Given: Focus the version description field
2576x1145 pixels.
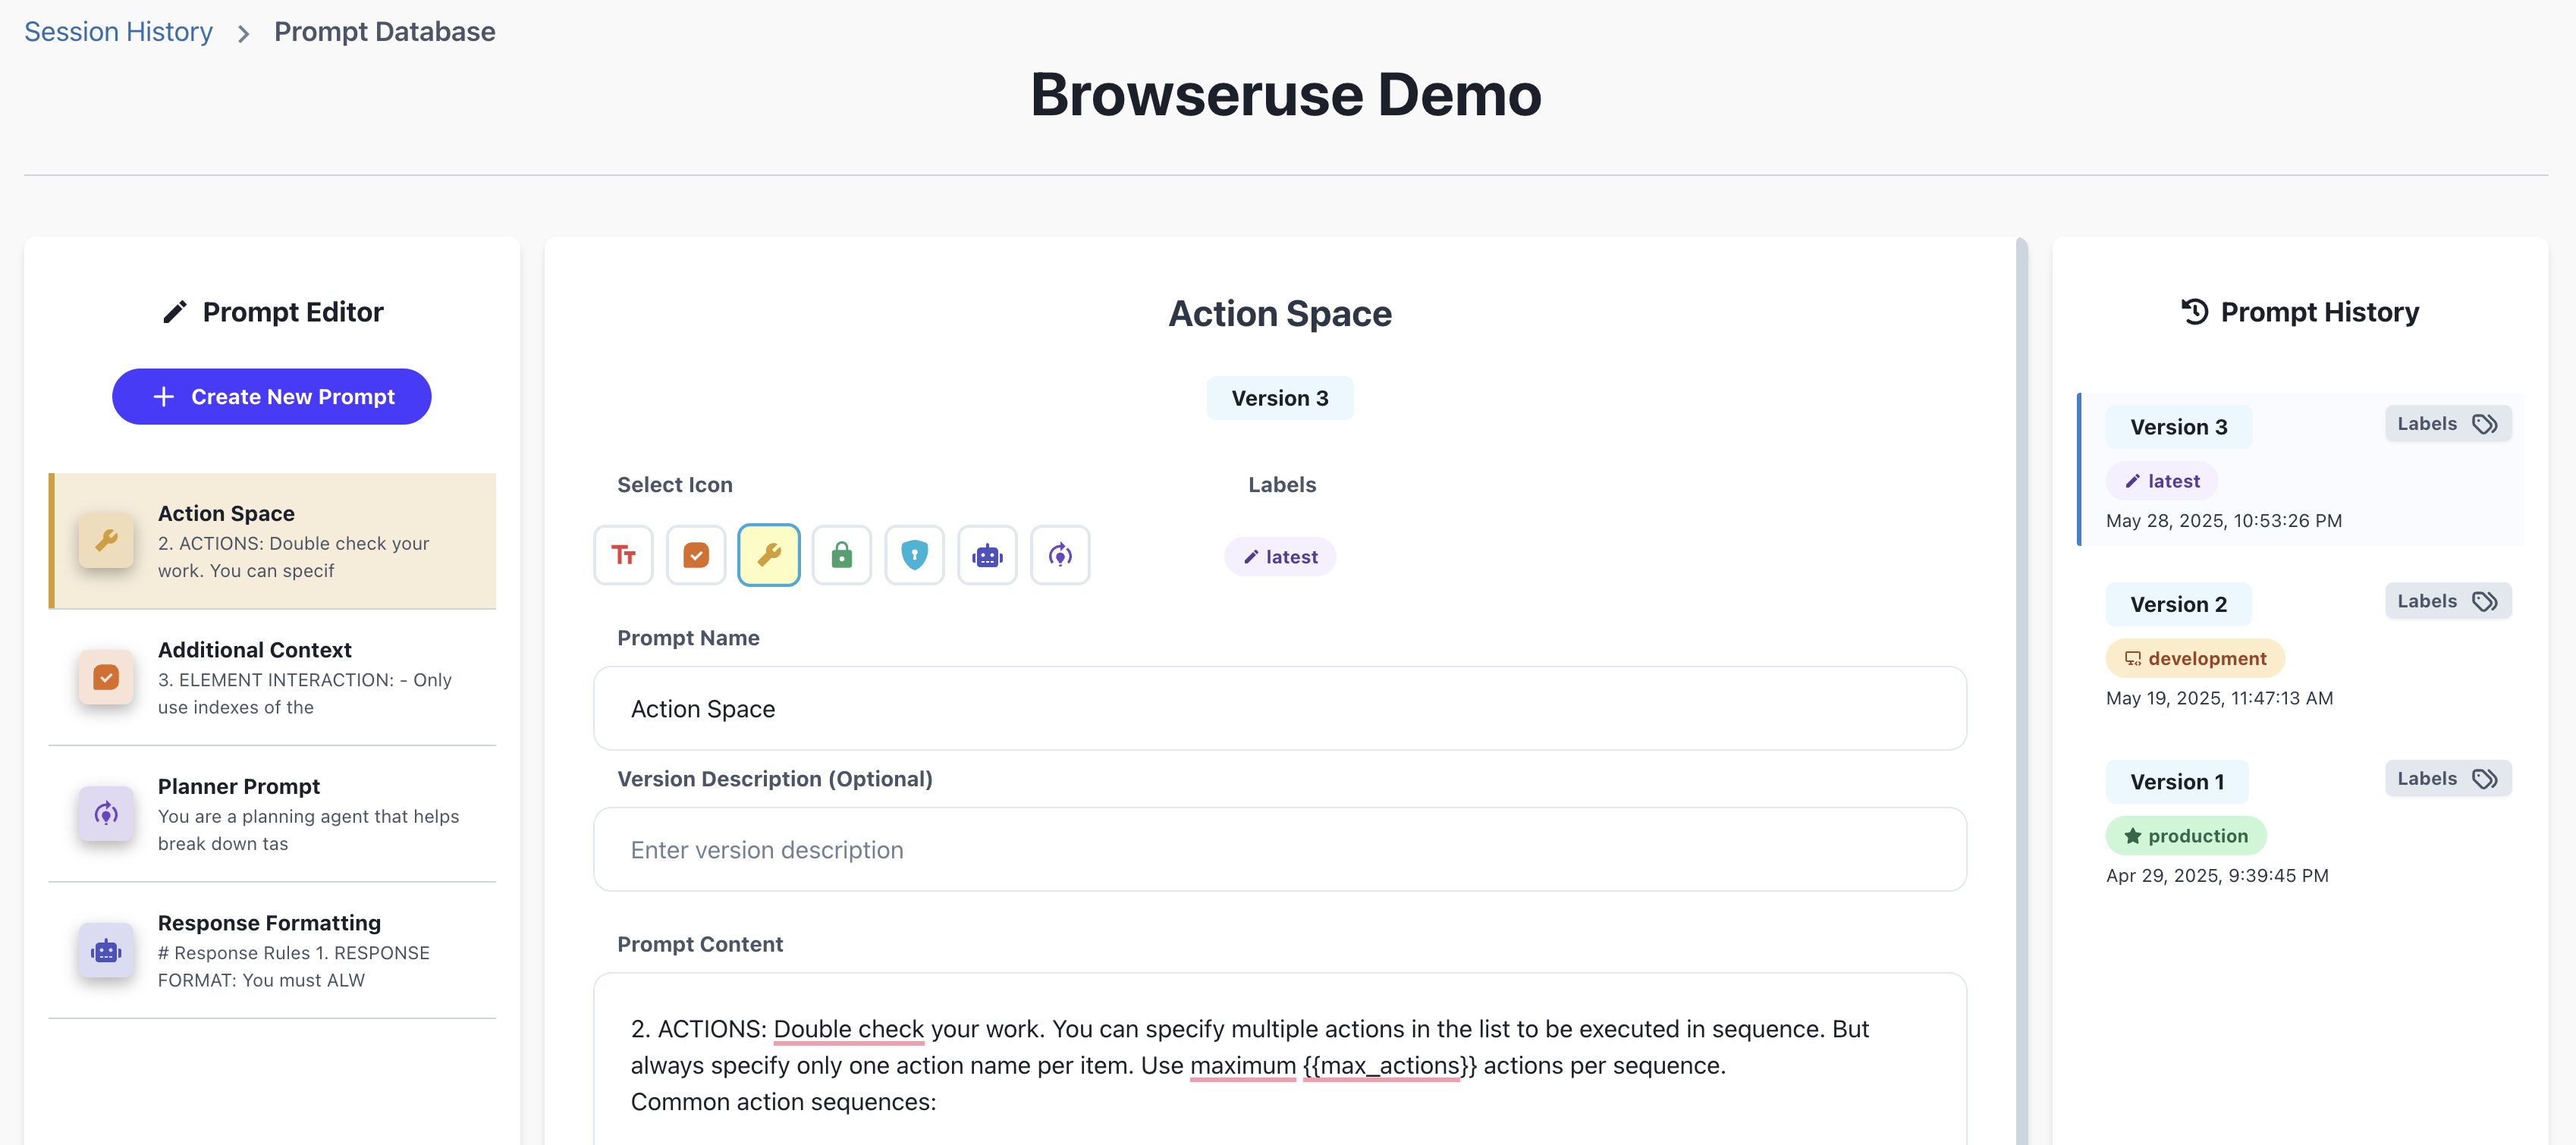Looking at the screenshot, I should coord(1279,850).
